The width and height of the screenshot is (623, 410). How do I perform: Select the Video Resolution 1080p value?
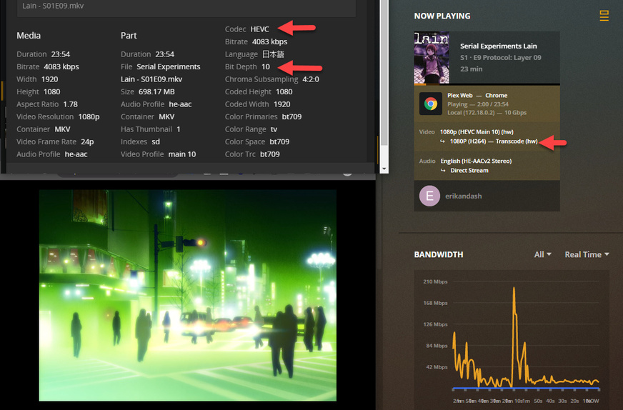pyautogui.click(x=89, y=117)
